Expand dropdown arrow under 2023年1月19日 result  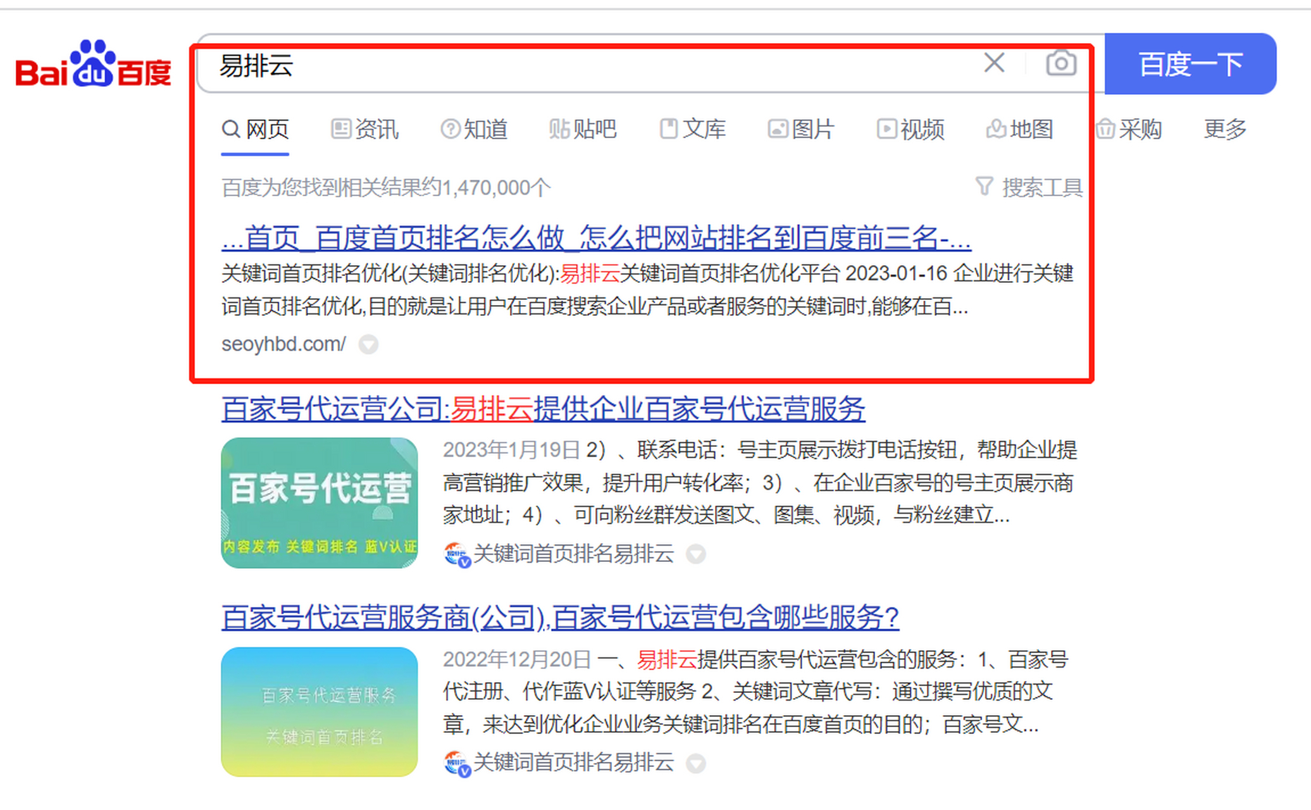696,554
